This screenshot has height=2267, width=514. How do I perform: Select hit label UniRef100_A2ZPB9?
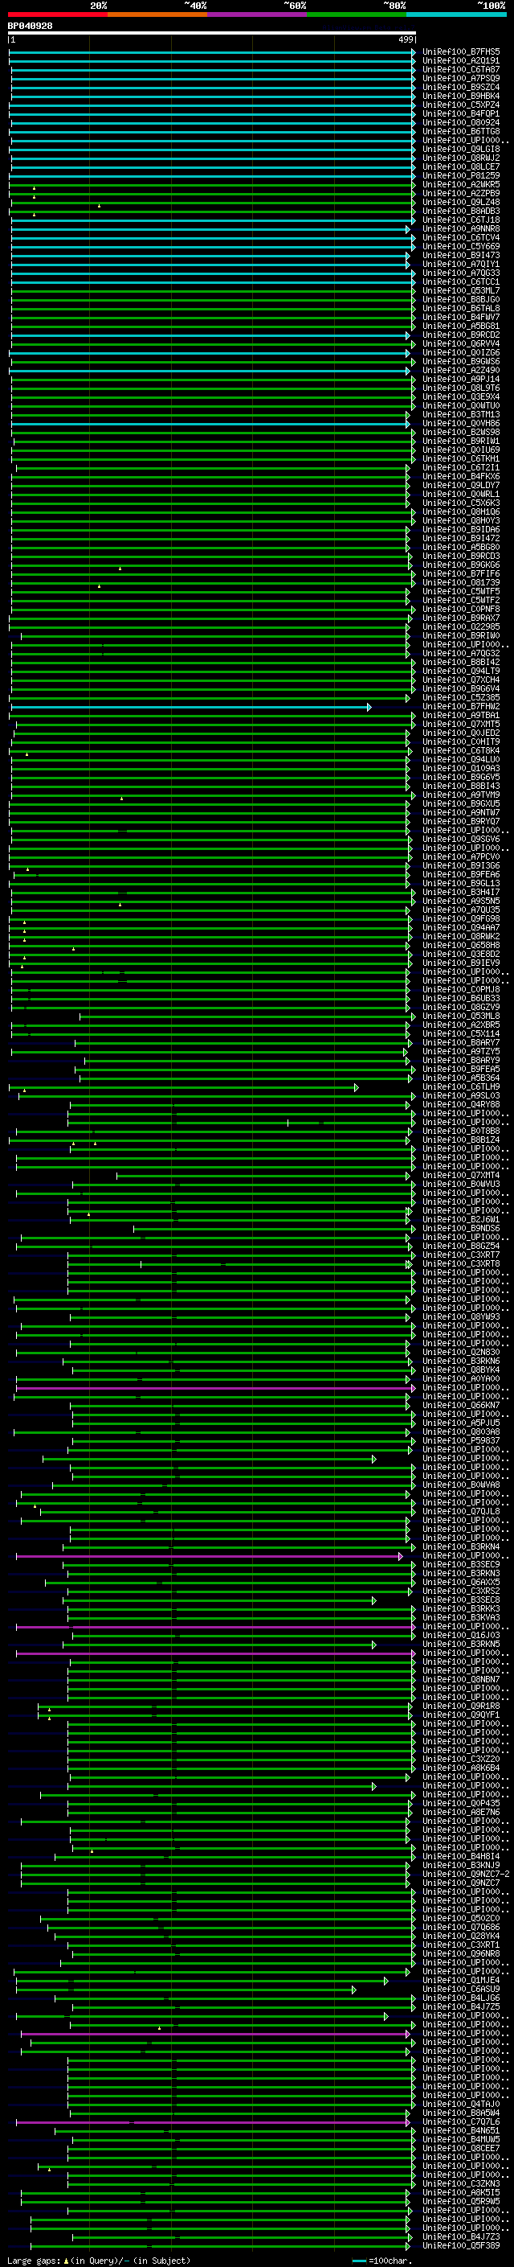click(x=461, y=194)
